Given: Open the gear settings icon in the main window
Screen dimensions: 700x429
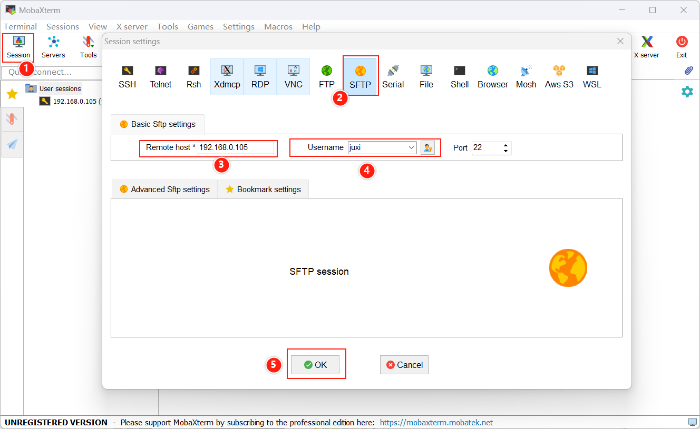Looking at the screenshot, I should click(x=687, y=92).
